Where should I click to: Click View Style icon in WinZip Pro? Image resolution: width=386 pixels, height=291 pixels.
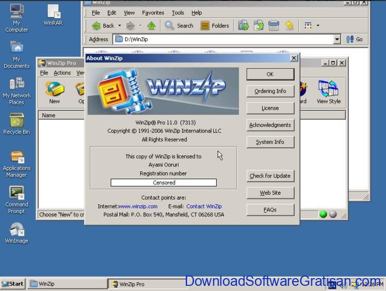(x=329, y=92)
